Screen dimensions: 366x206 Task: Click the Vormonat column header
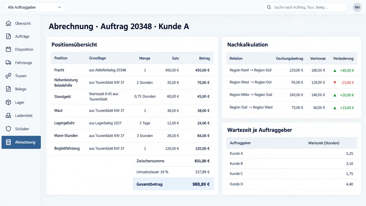click(x=318, y=59)
